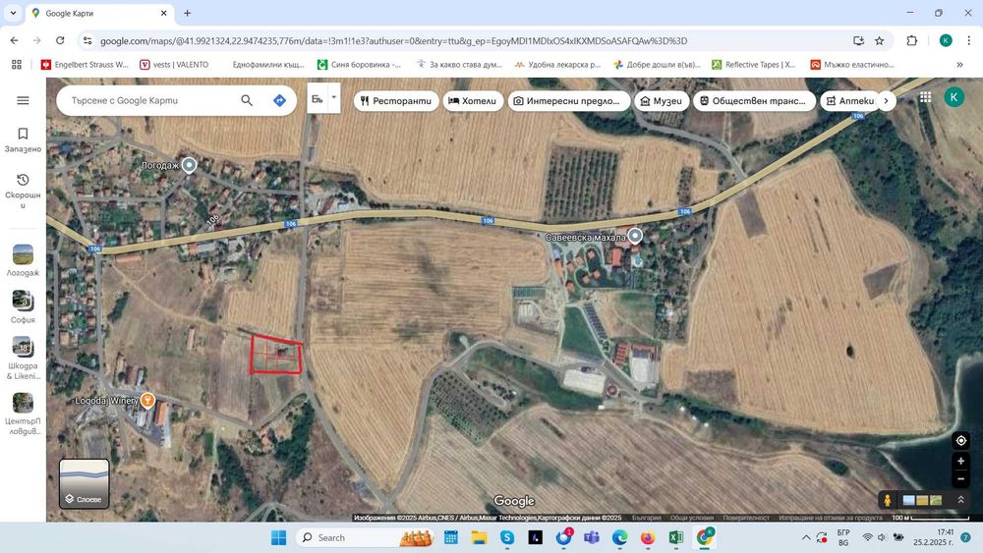This screenshot has width=983, height=553.
Task: Install app icon in the address bar
Action: [x=858, y=40]
